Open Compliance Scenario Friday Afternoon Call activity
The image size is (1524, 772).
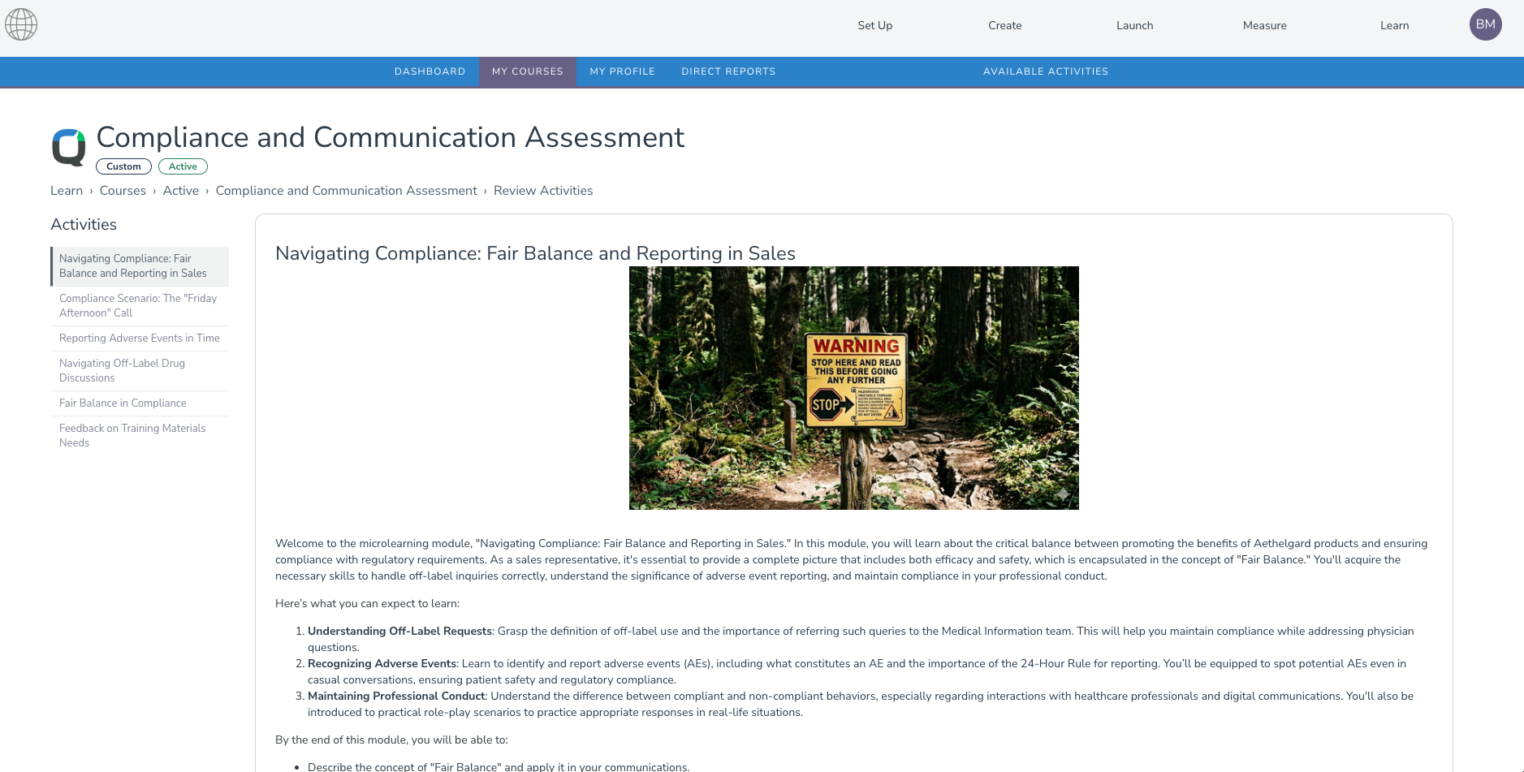(x=140, y=306)
